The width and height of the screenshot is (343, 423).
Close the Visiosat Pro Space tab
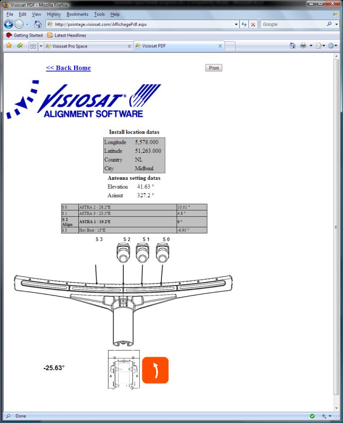tap(129, 47)
